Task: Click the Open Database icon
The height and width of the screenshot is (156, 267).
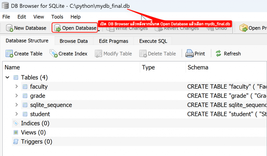Action: coord(57,28)
